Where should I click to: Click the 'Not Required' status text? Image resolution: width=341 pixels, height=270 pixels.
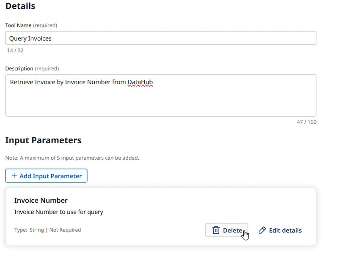(65, 230)
